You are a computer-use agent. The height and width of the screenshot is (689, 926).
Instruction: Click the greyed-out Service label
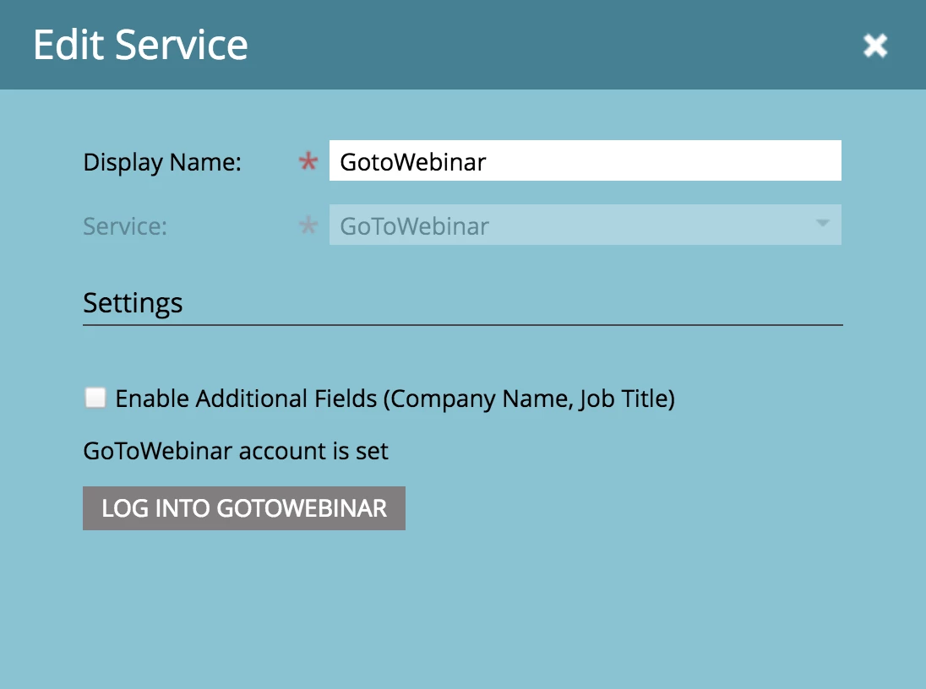pyautogui.click(x=125, y=226)
